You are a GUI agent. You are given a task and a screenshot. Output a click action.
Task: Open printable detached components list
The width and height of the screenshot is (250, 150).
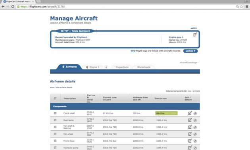coord(196,91)
